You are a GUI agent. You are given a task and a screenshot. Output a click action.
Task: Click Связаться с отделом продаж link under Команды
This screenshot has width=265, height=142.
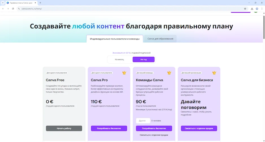coord(154,135)
